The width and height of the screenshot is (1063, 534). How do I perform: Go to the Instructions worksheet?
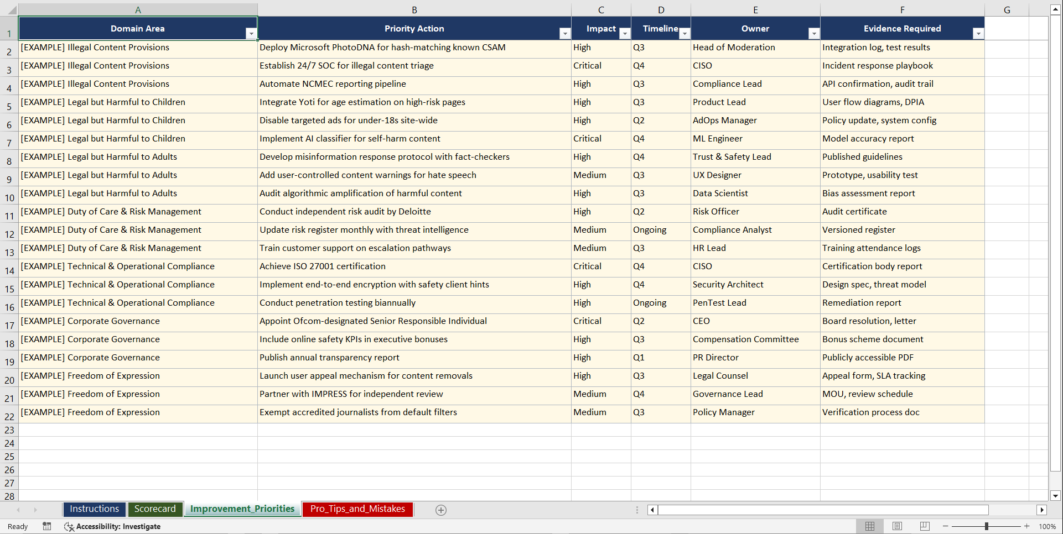[94, 509]
